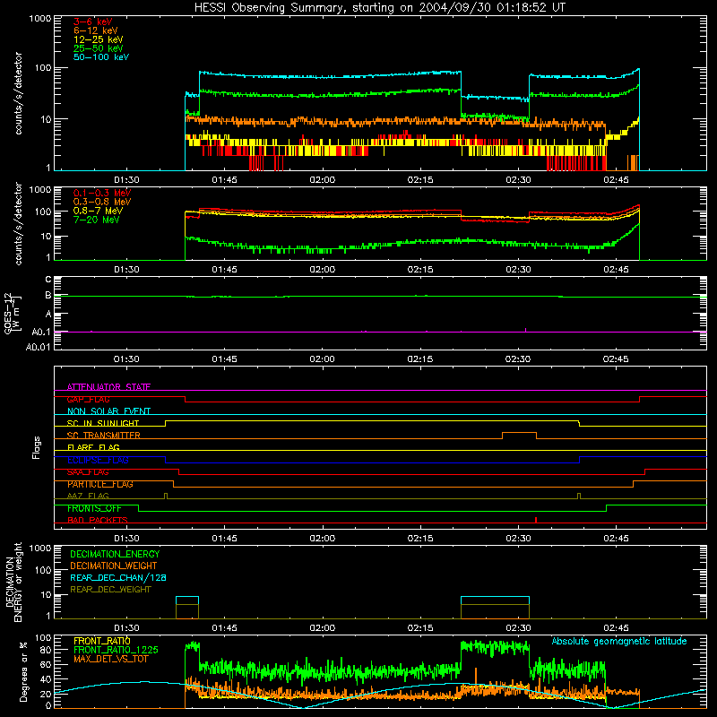Click the DECIMATION_ENERGY legend label
Viewport: 717px width, 717px height.
[x=115, y=554]
